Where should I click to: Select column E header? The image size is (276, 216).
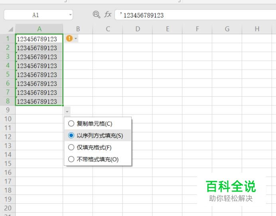(168, 29)
